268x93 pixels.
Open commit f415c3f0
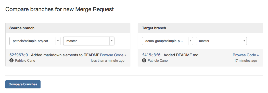pos(151,55)
